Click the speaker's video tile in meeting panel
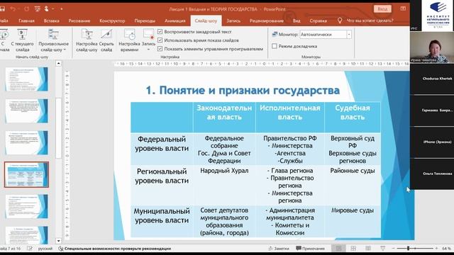Viewport: 454px width, 255px height. (432, 47)
